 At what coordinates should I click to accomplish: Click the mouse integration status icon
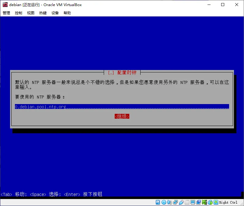(210, 202)
